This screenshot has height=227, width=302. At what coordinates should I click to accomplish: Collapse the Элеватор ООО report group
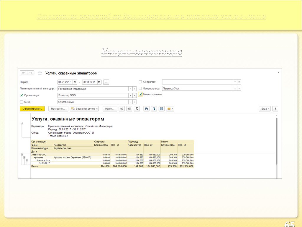click(22, 155)
